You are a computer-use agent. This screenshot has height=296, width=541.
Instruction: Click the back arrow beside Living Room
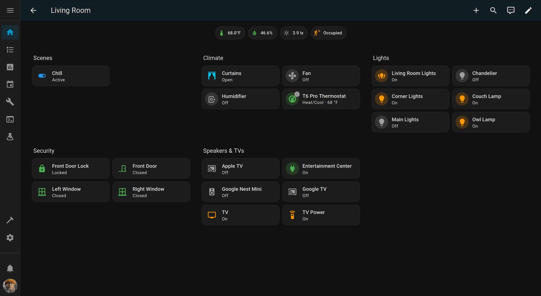coord(33,10)
